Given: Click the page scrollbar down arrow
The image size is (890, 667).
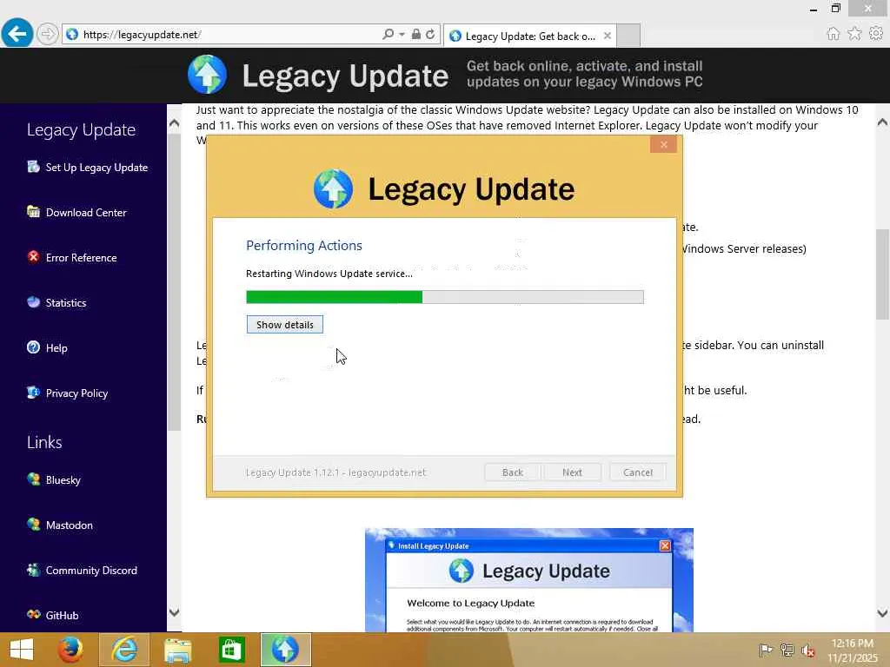Looking at the screenshot, I should click(x=882, y=613).
